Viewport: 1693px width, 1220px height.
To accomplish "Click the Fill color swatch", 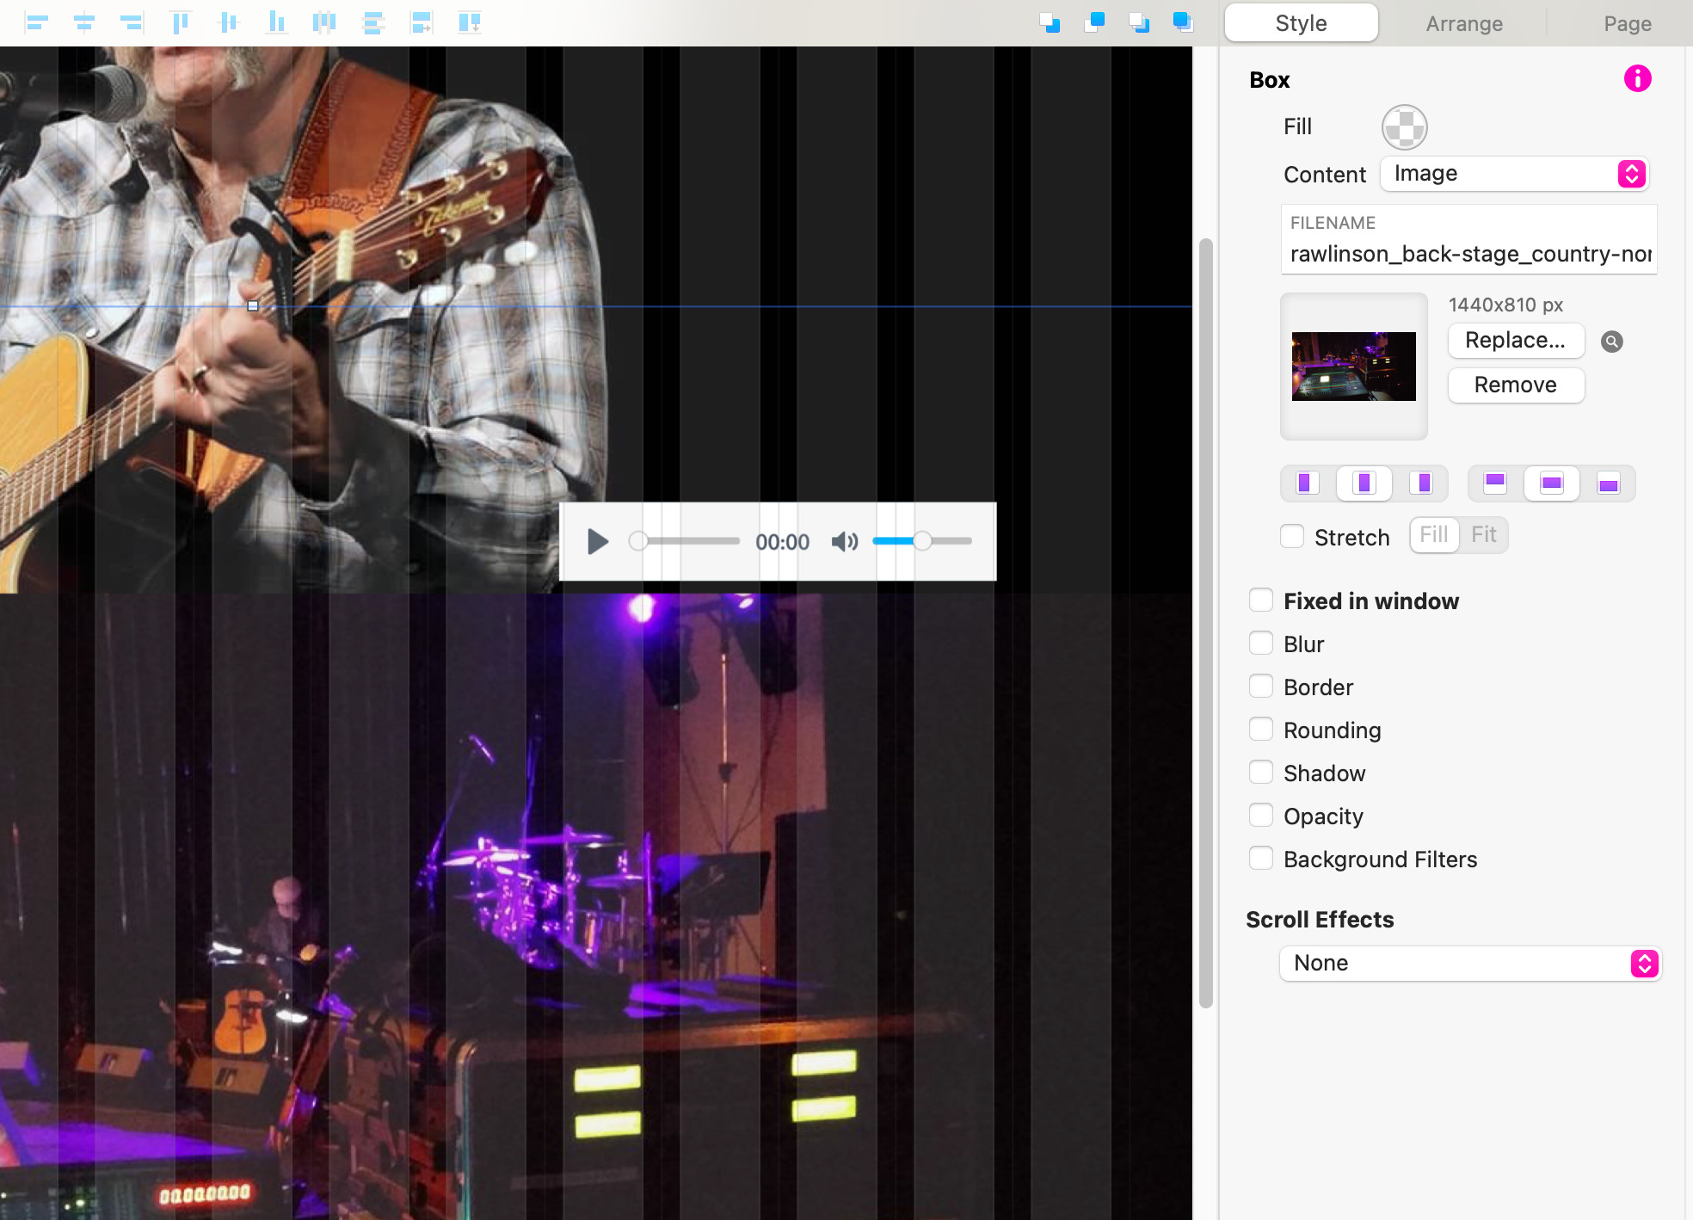I will pos(1404,127).
